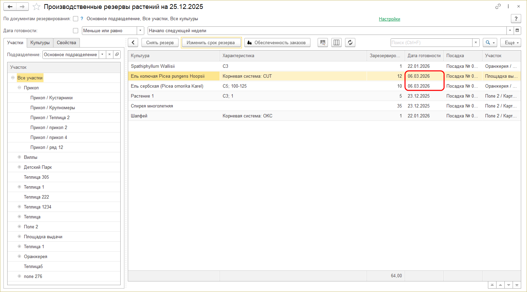The height and width of the screenshot is (292, 527).
Task: Refresh the list with circular arrows icon
Action: pyautogui.click(x=350, y=42)
